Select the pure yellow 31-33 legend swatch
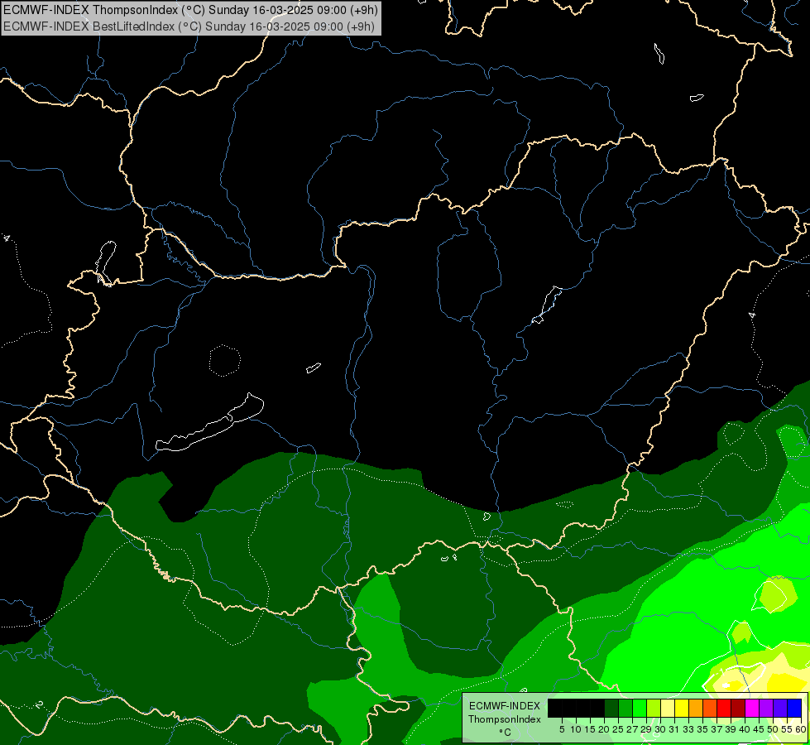810x745 pixels. [x=682, y=708]
